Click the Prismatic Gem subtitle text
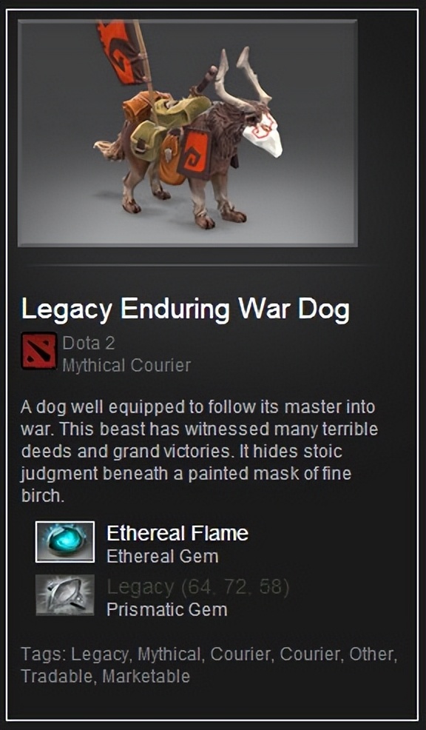The image size is (426, 730). click(x=167, y=609)
